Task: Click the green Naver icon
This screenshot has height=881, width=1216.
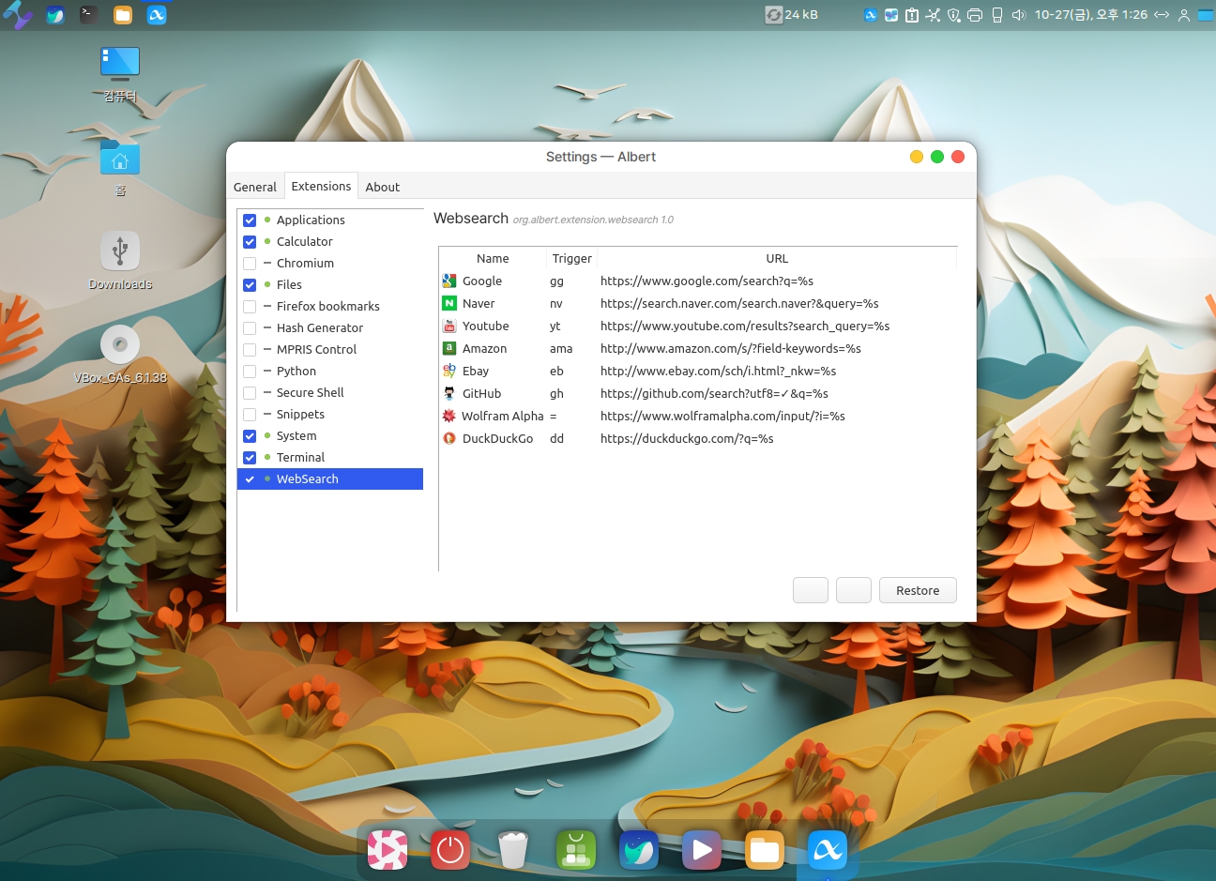Action: [x=449, y=303]
